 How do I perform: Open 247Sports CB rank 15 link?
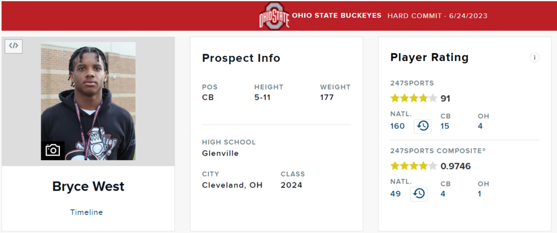coord(445,126)
